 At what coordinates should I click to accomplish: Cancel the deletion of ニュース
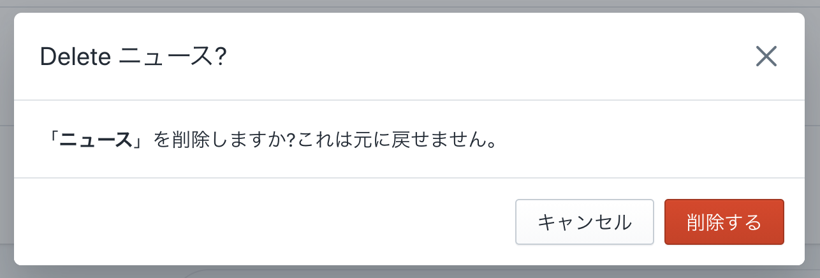[x=585, y=222]
